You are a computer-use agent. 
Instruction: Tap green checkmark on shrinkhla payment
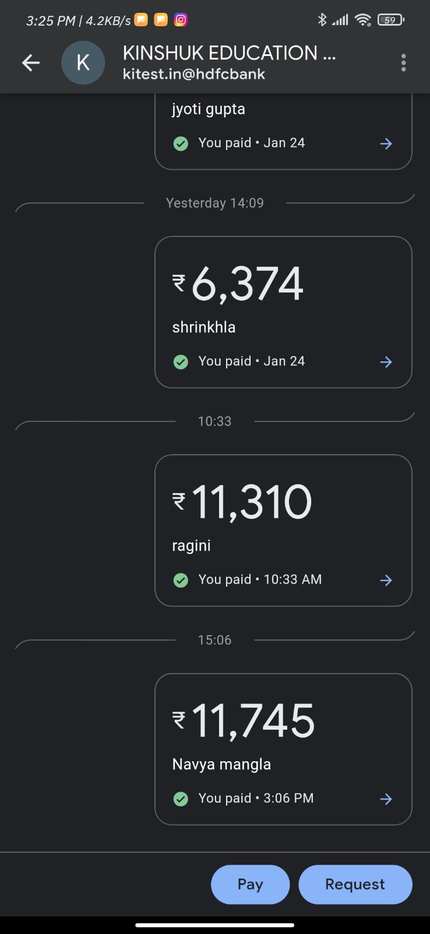(x=181, y=362)
